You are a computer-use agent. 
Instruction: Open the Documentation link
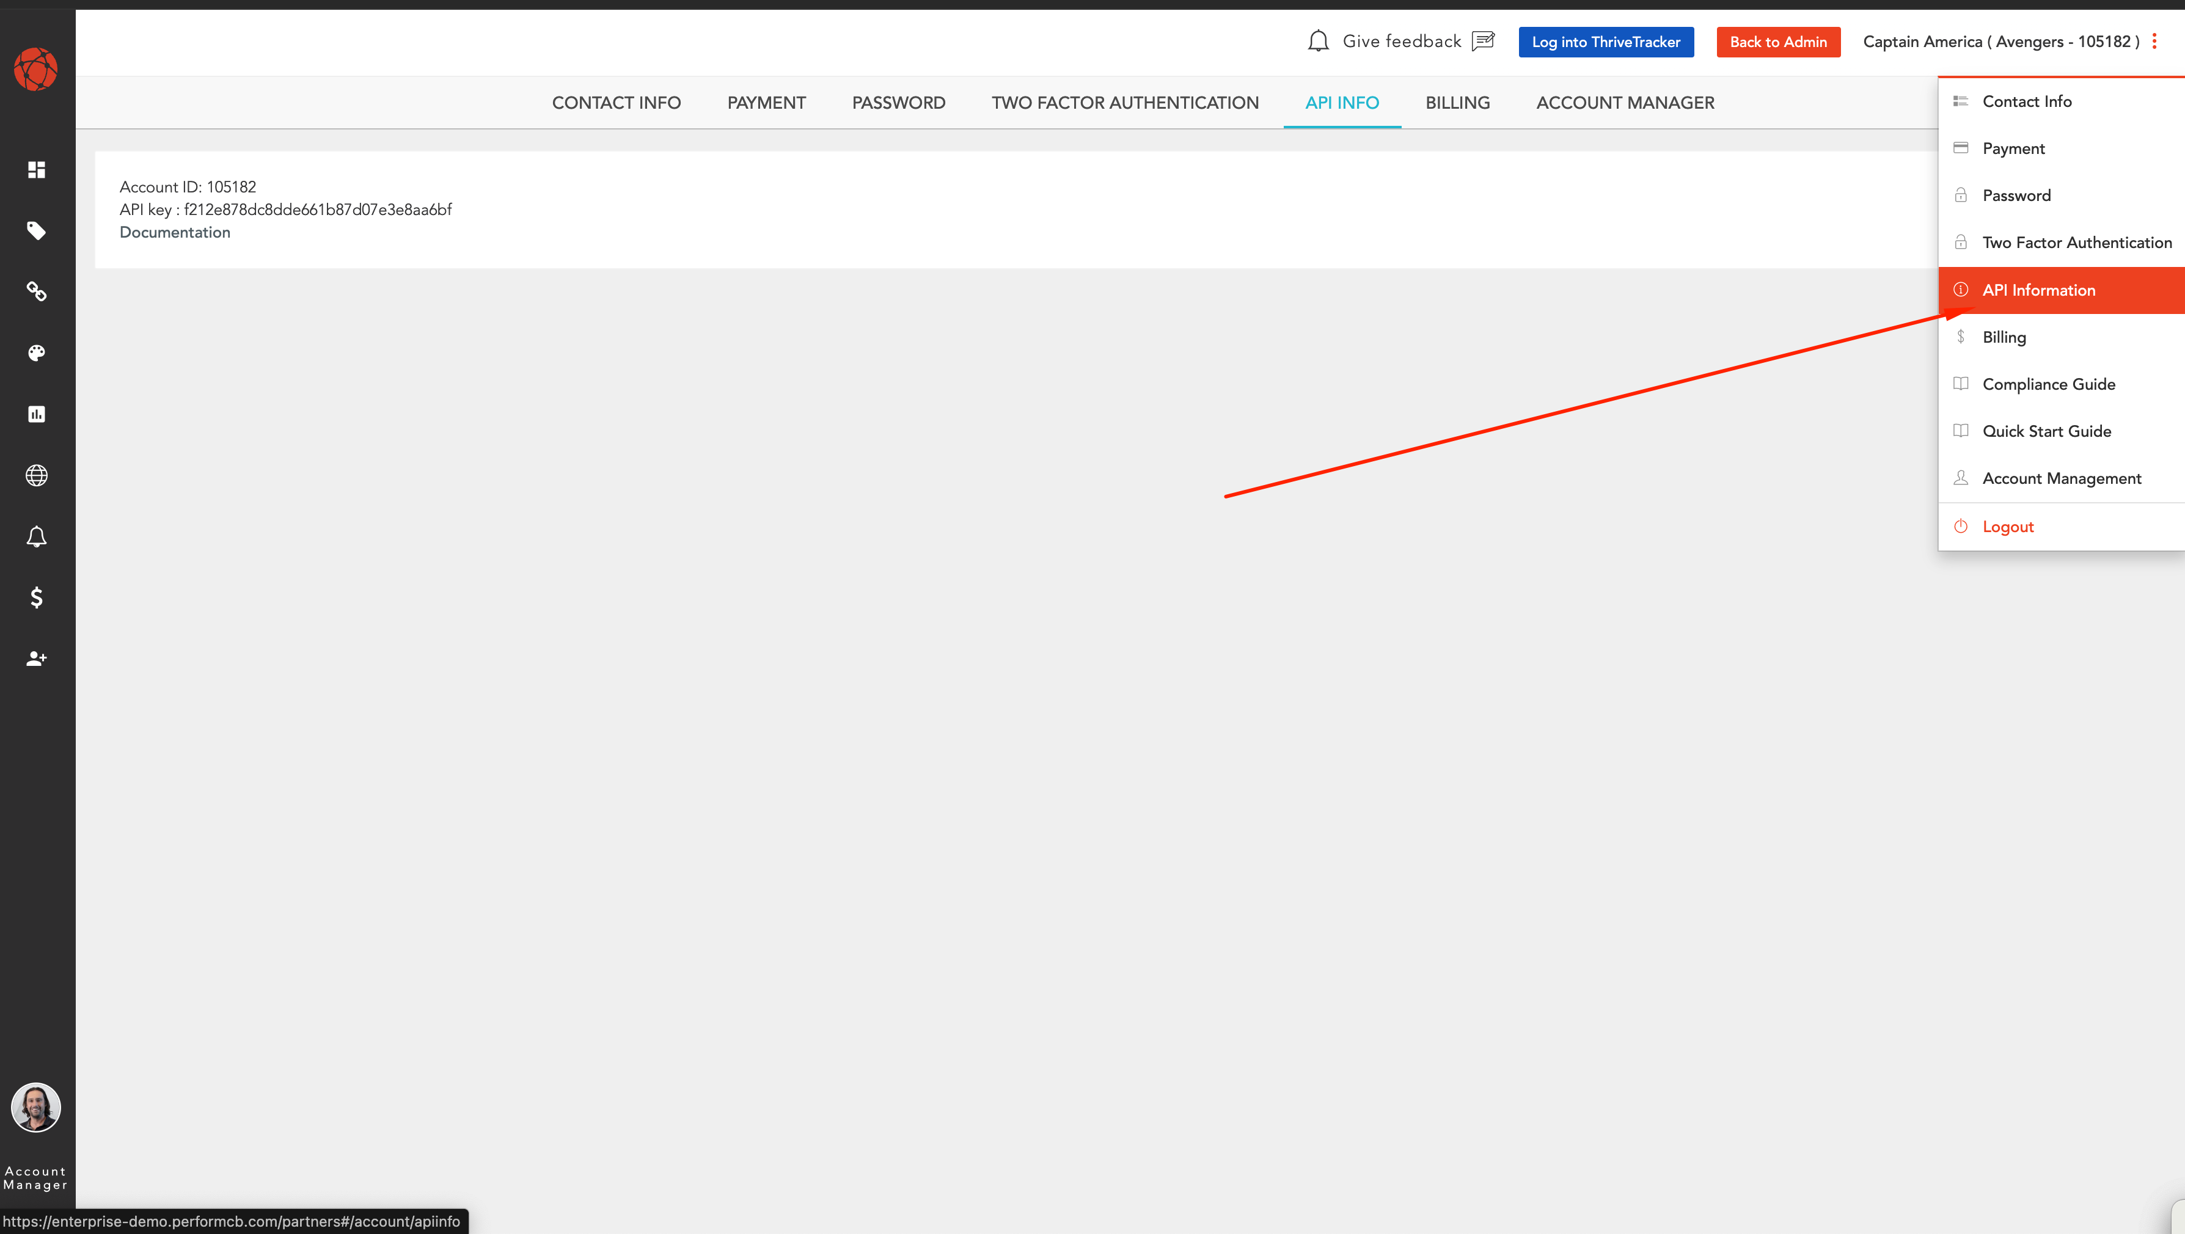click(175, 232)
